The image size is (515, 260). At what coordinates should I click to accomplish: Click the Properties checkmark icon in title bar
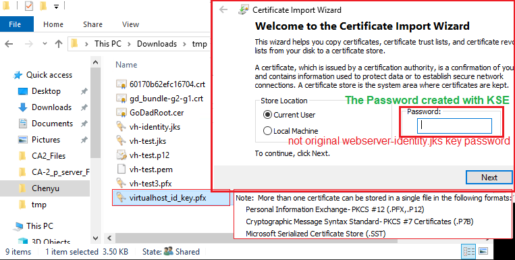[29, 5]
